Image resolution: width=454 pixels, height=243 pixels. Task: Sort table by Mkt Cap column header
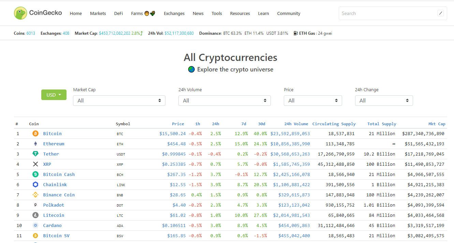(437, 124)
